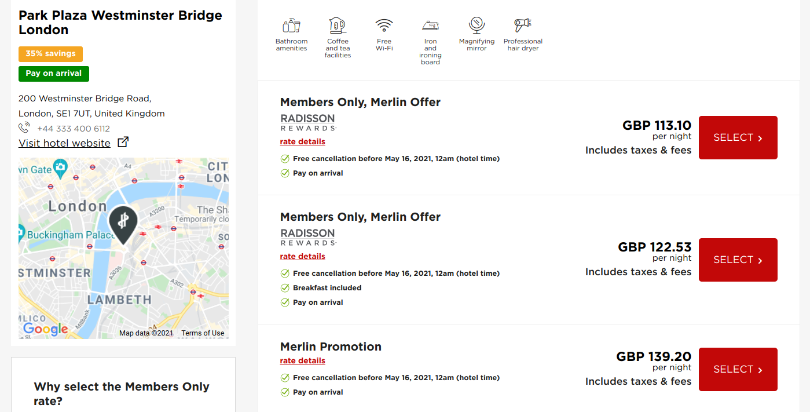Click the hotel phone icon
The height and width of the screenshot is (412, 810).
[x=24, y=128]
